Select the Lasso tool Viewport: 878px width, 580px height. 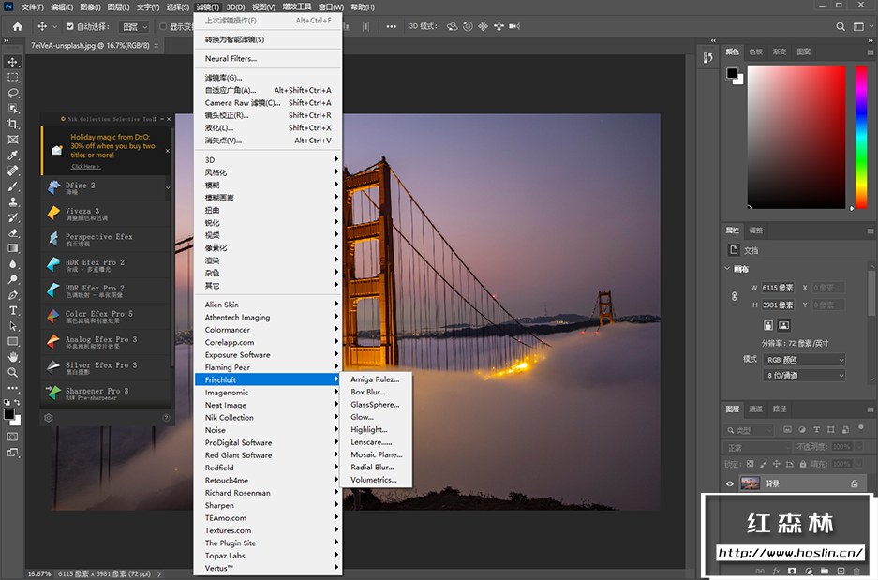pyautogui.click(x=13, y=93)
